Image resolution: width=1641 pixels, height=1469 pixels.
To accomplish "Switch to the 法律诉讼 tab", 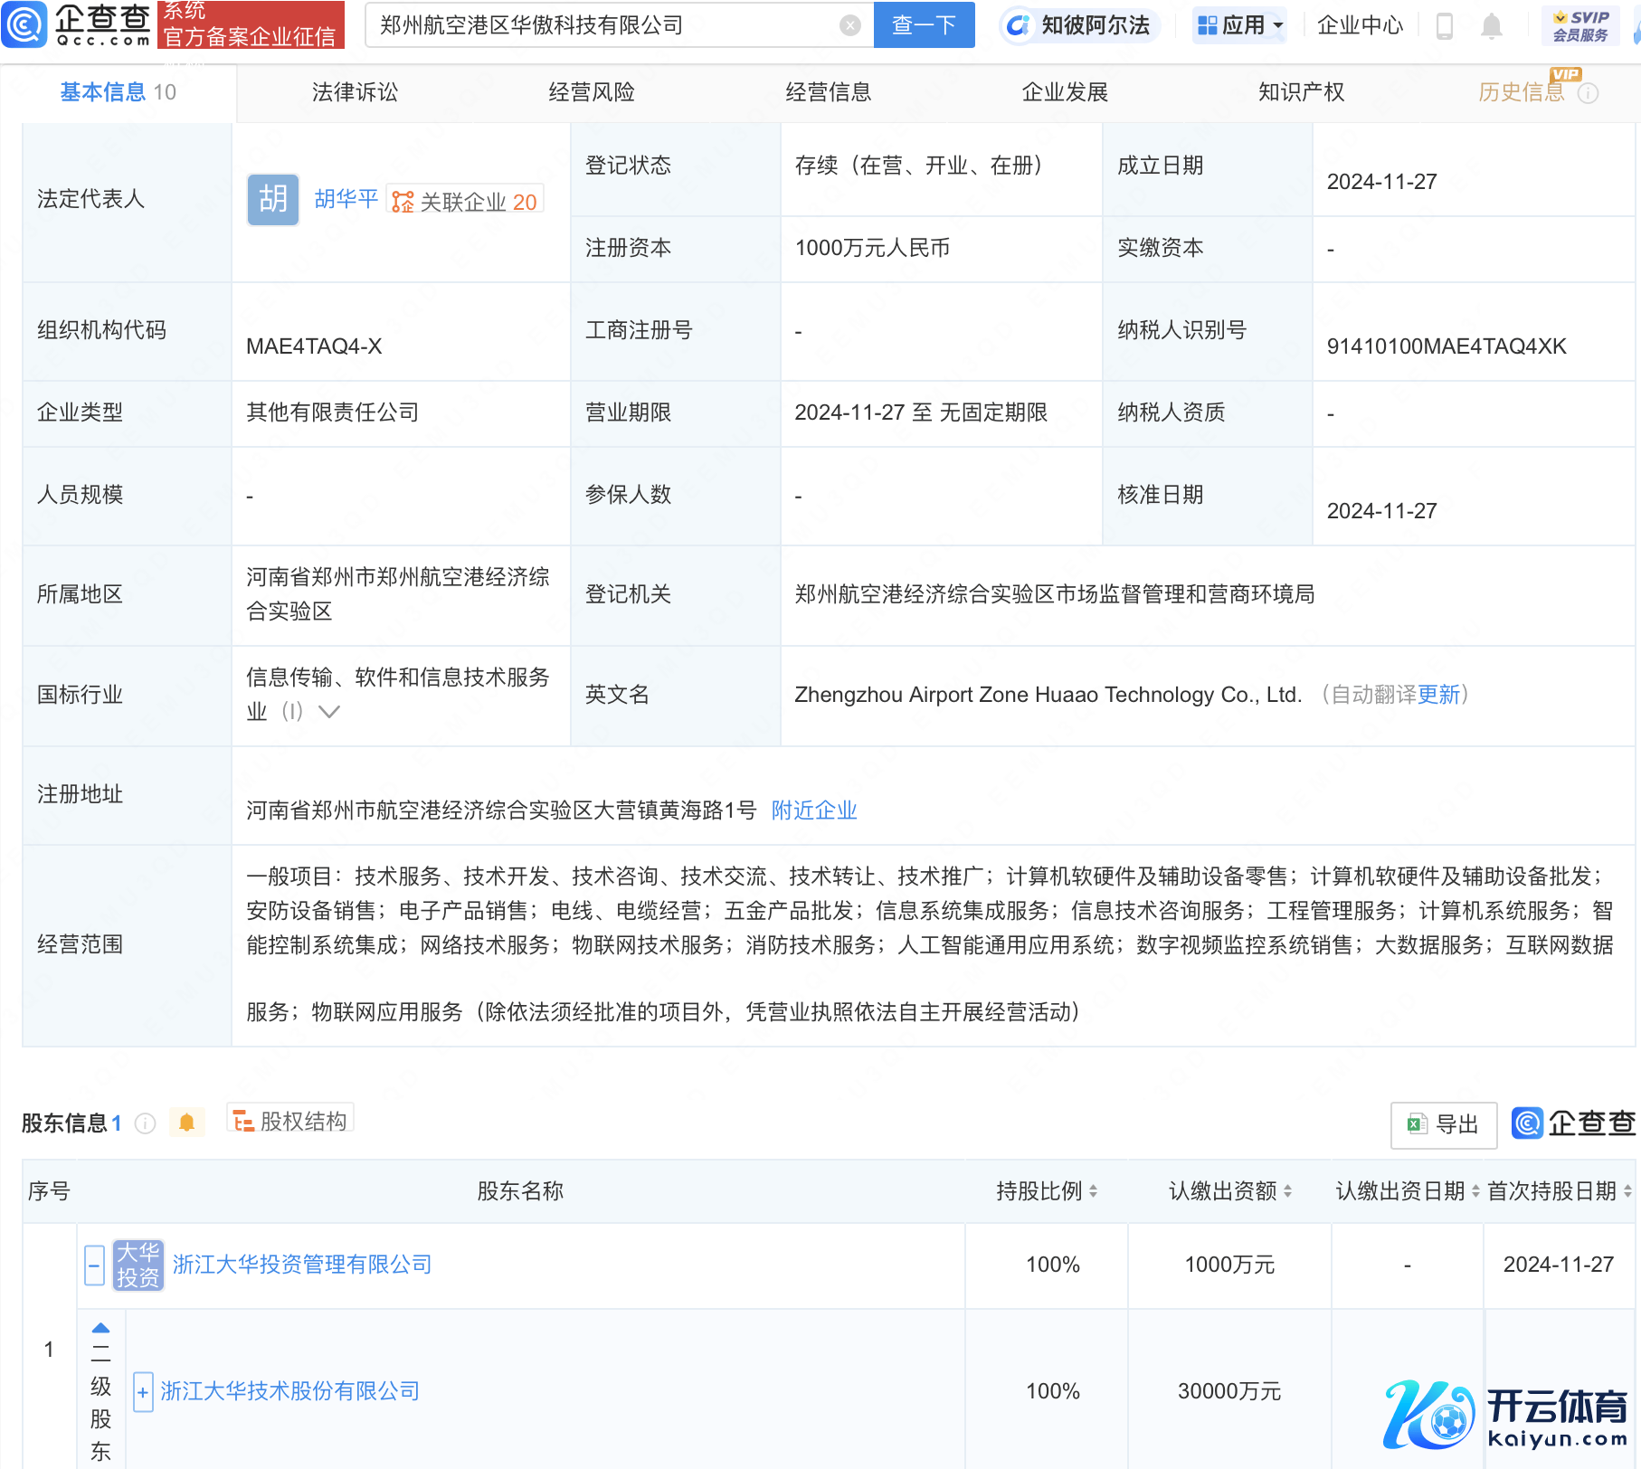I will [355, 92].
